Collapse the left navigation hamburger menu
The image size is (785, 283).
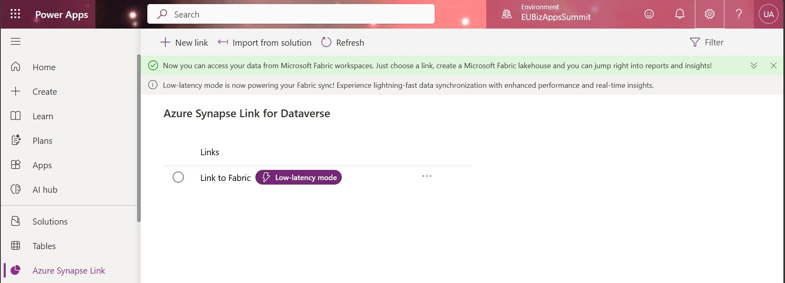coord(16,42)
